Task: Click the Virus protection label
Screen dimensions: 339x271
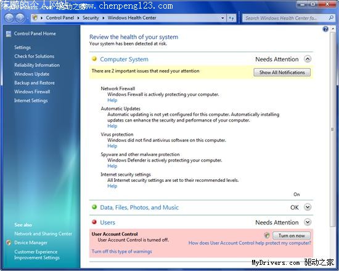Action: 117,135
